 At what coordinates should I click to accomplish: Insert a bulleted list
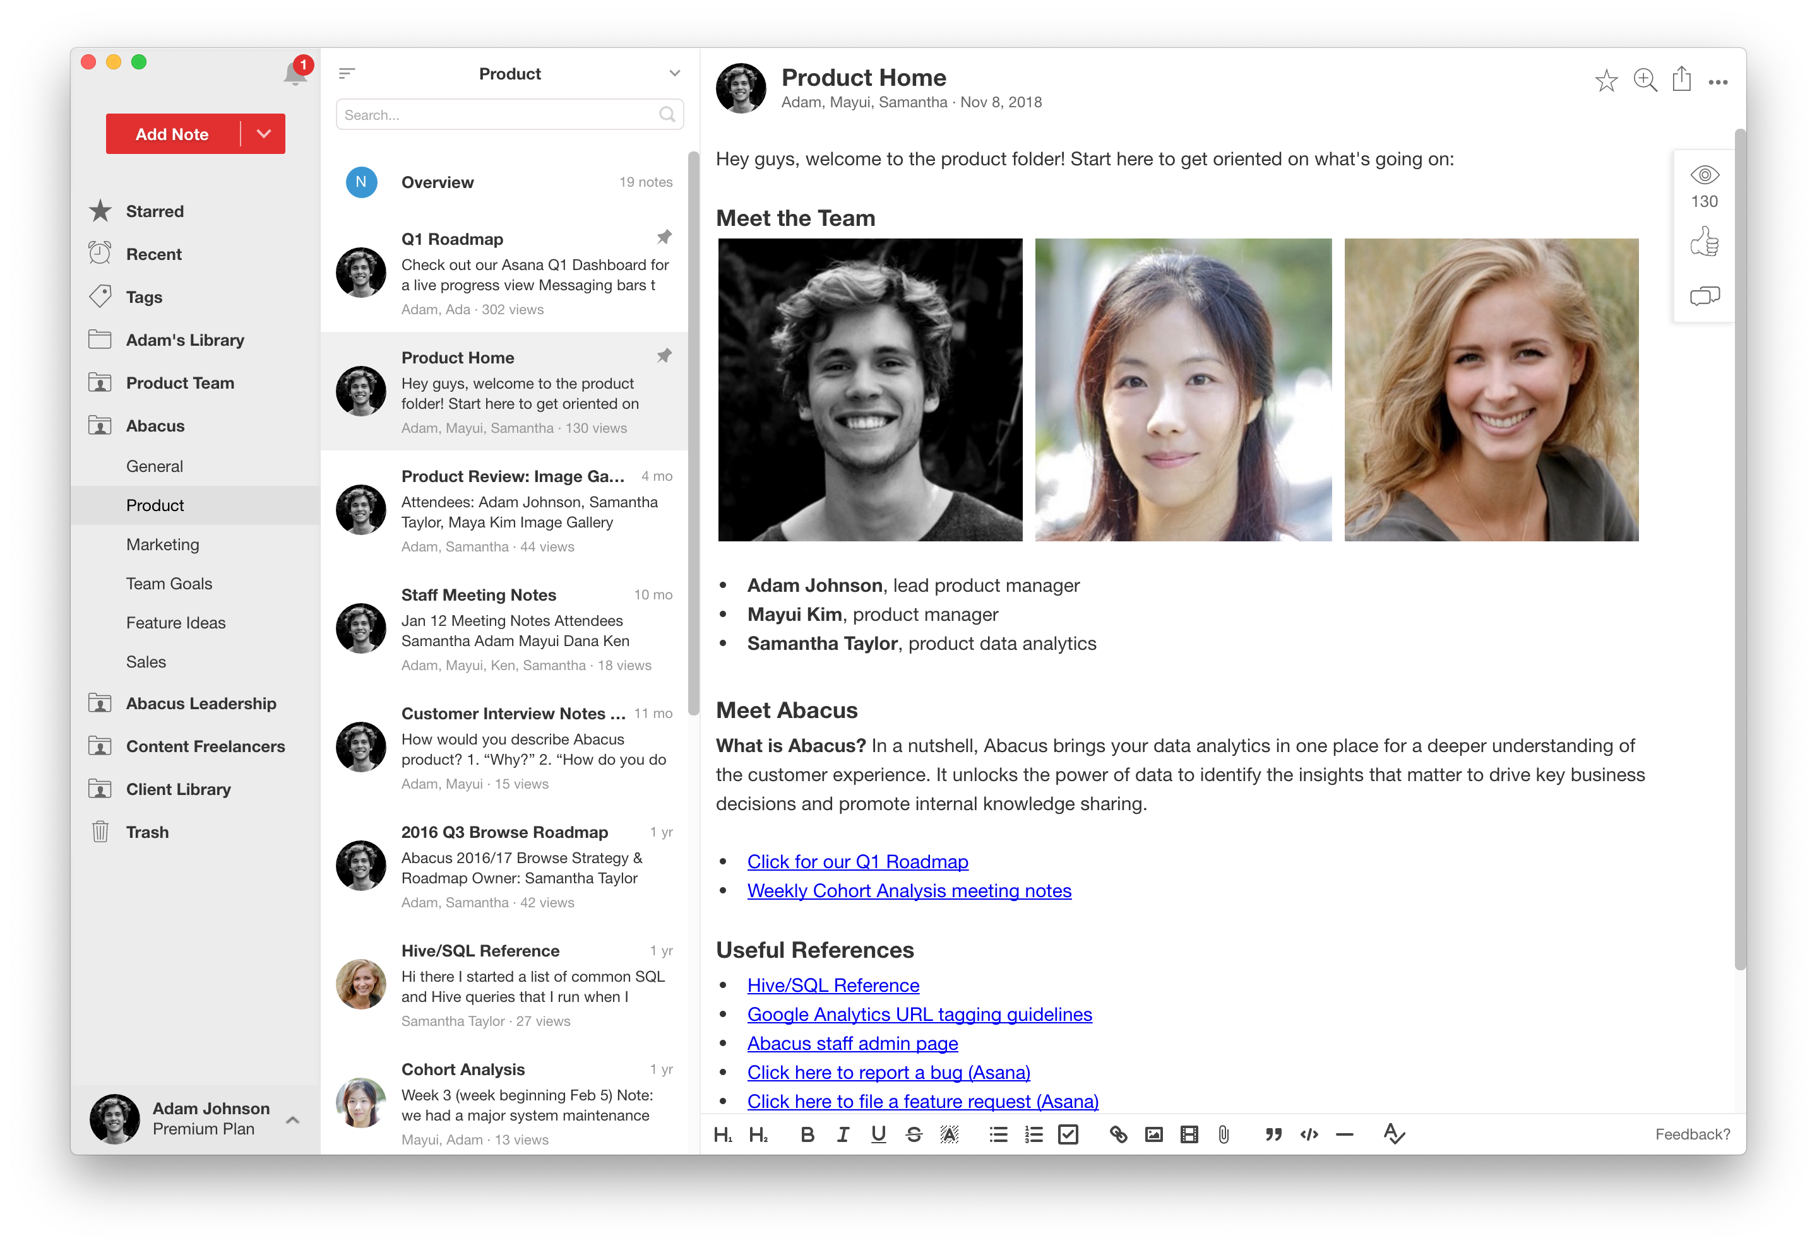coord(998,1134)
